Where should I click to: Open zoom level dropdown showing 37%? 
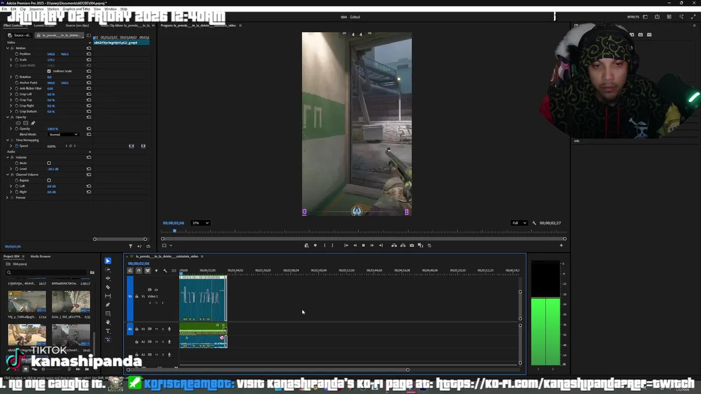coord(200,223)
